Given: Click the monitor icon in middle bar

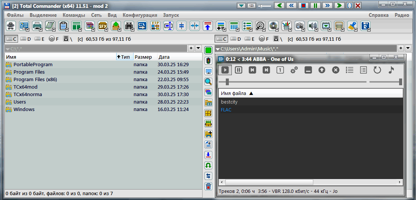Looking at the screenshot, I should [x=209, y=71].
